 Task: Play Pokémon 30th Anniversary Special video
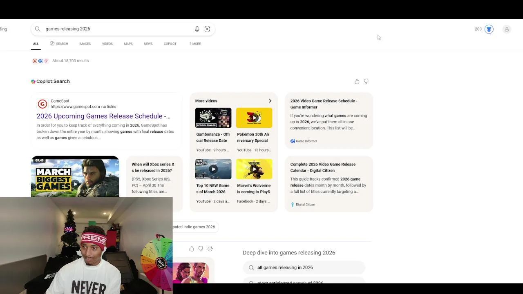[x=254, y=118]
